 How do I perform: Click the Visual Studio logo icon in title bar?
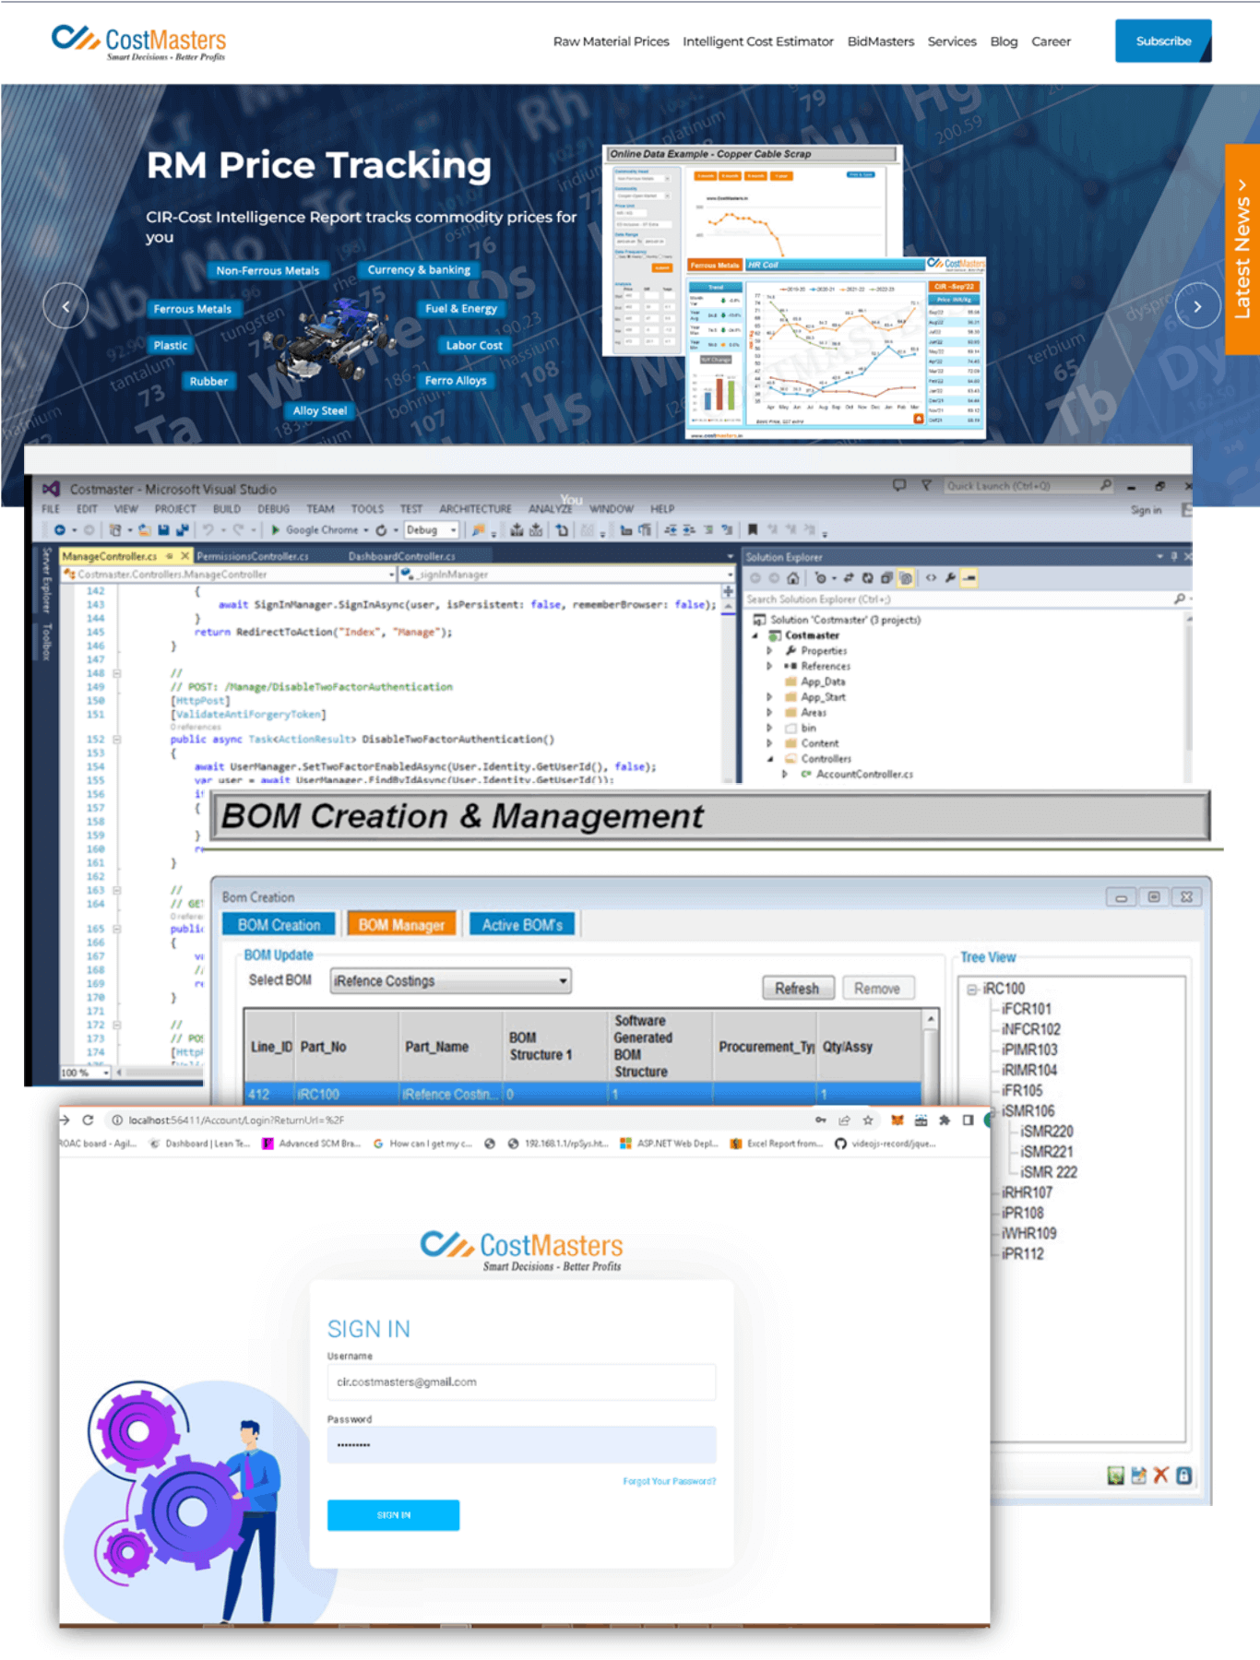click(x=52, y=489)
